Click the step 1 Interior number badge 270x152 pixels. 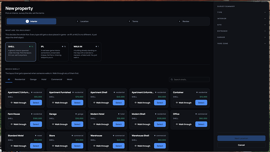click(x=27, y=21)
